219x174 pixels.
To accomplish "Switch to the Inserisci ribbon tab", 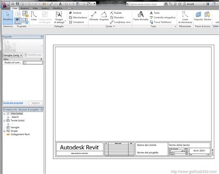I will 25,8.
